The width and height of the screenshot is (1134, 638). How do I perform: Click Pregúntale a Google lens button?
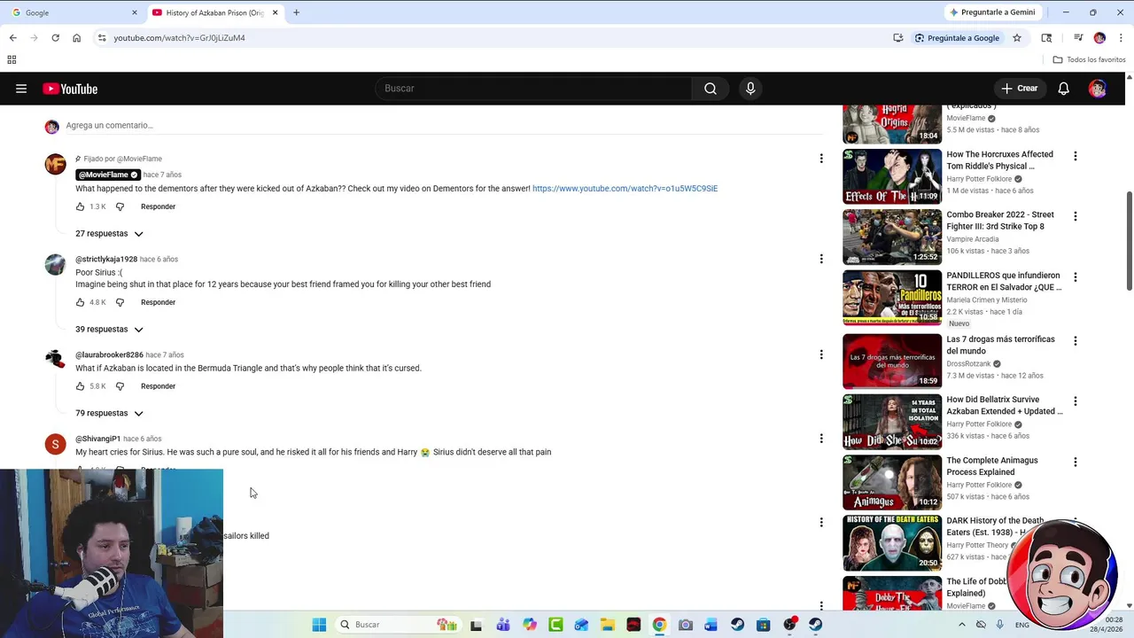[957, 38]
